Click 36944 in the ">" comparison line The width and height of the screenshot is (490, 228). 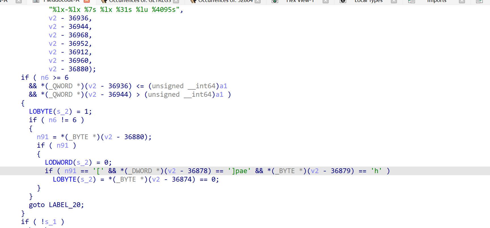[118, 94]
